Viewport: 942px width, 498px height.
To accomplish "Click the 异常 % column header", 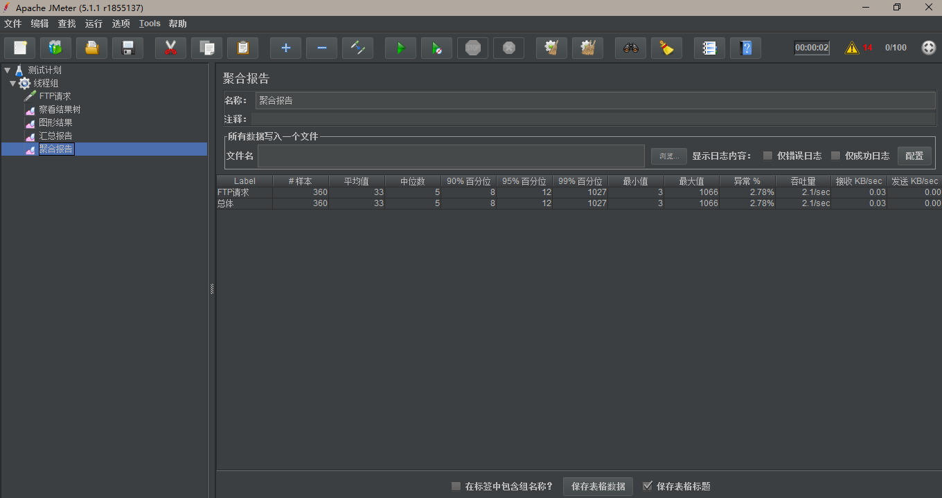I will tap(748, 181).
